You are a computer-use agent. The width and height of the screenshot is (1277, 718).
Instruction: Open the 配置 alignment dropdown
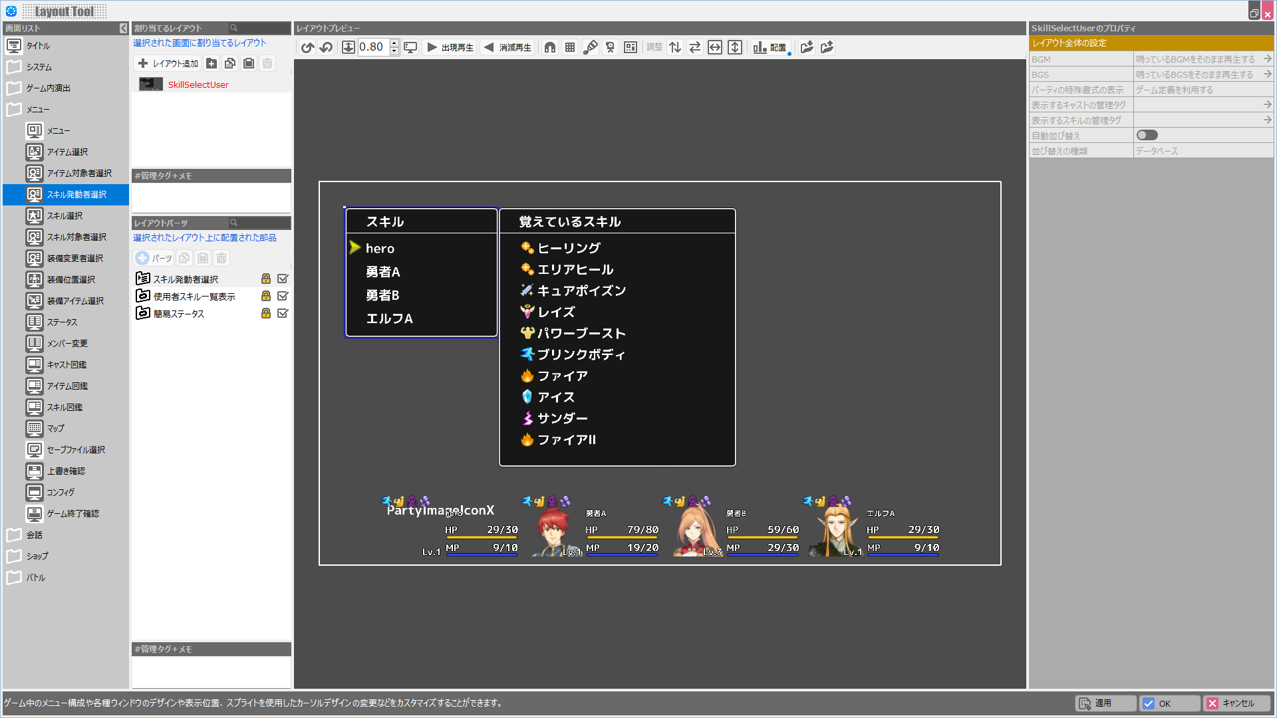(770, 47)
